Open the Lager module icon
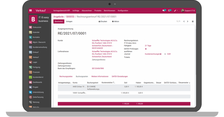This screenshot has height=117, width=224. [x=31, y=62]
